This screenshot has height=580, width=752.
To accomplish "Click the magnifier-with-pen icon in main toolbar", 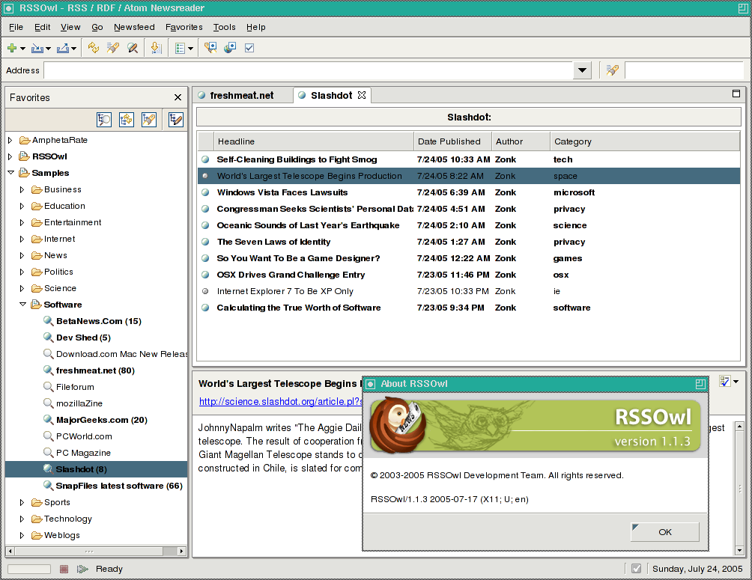I will tap(133, 47).
